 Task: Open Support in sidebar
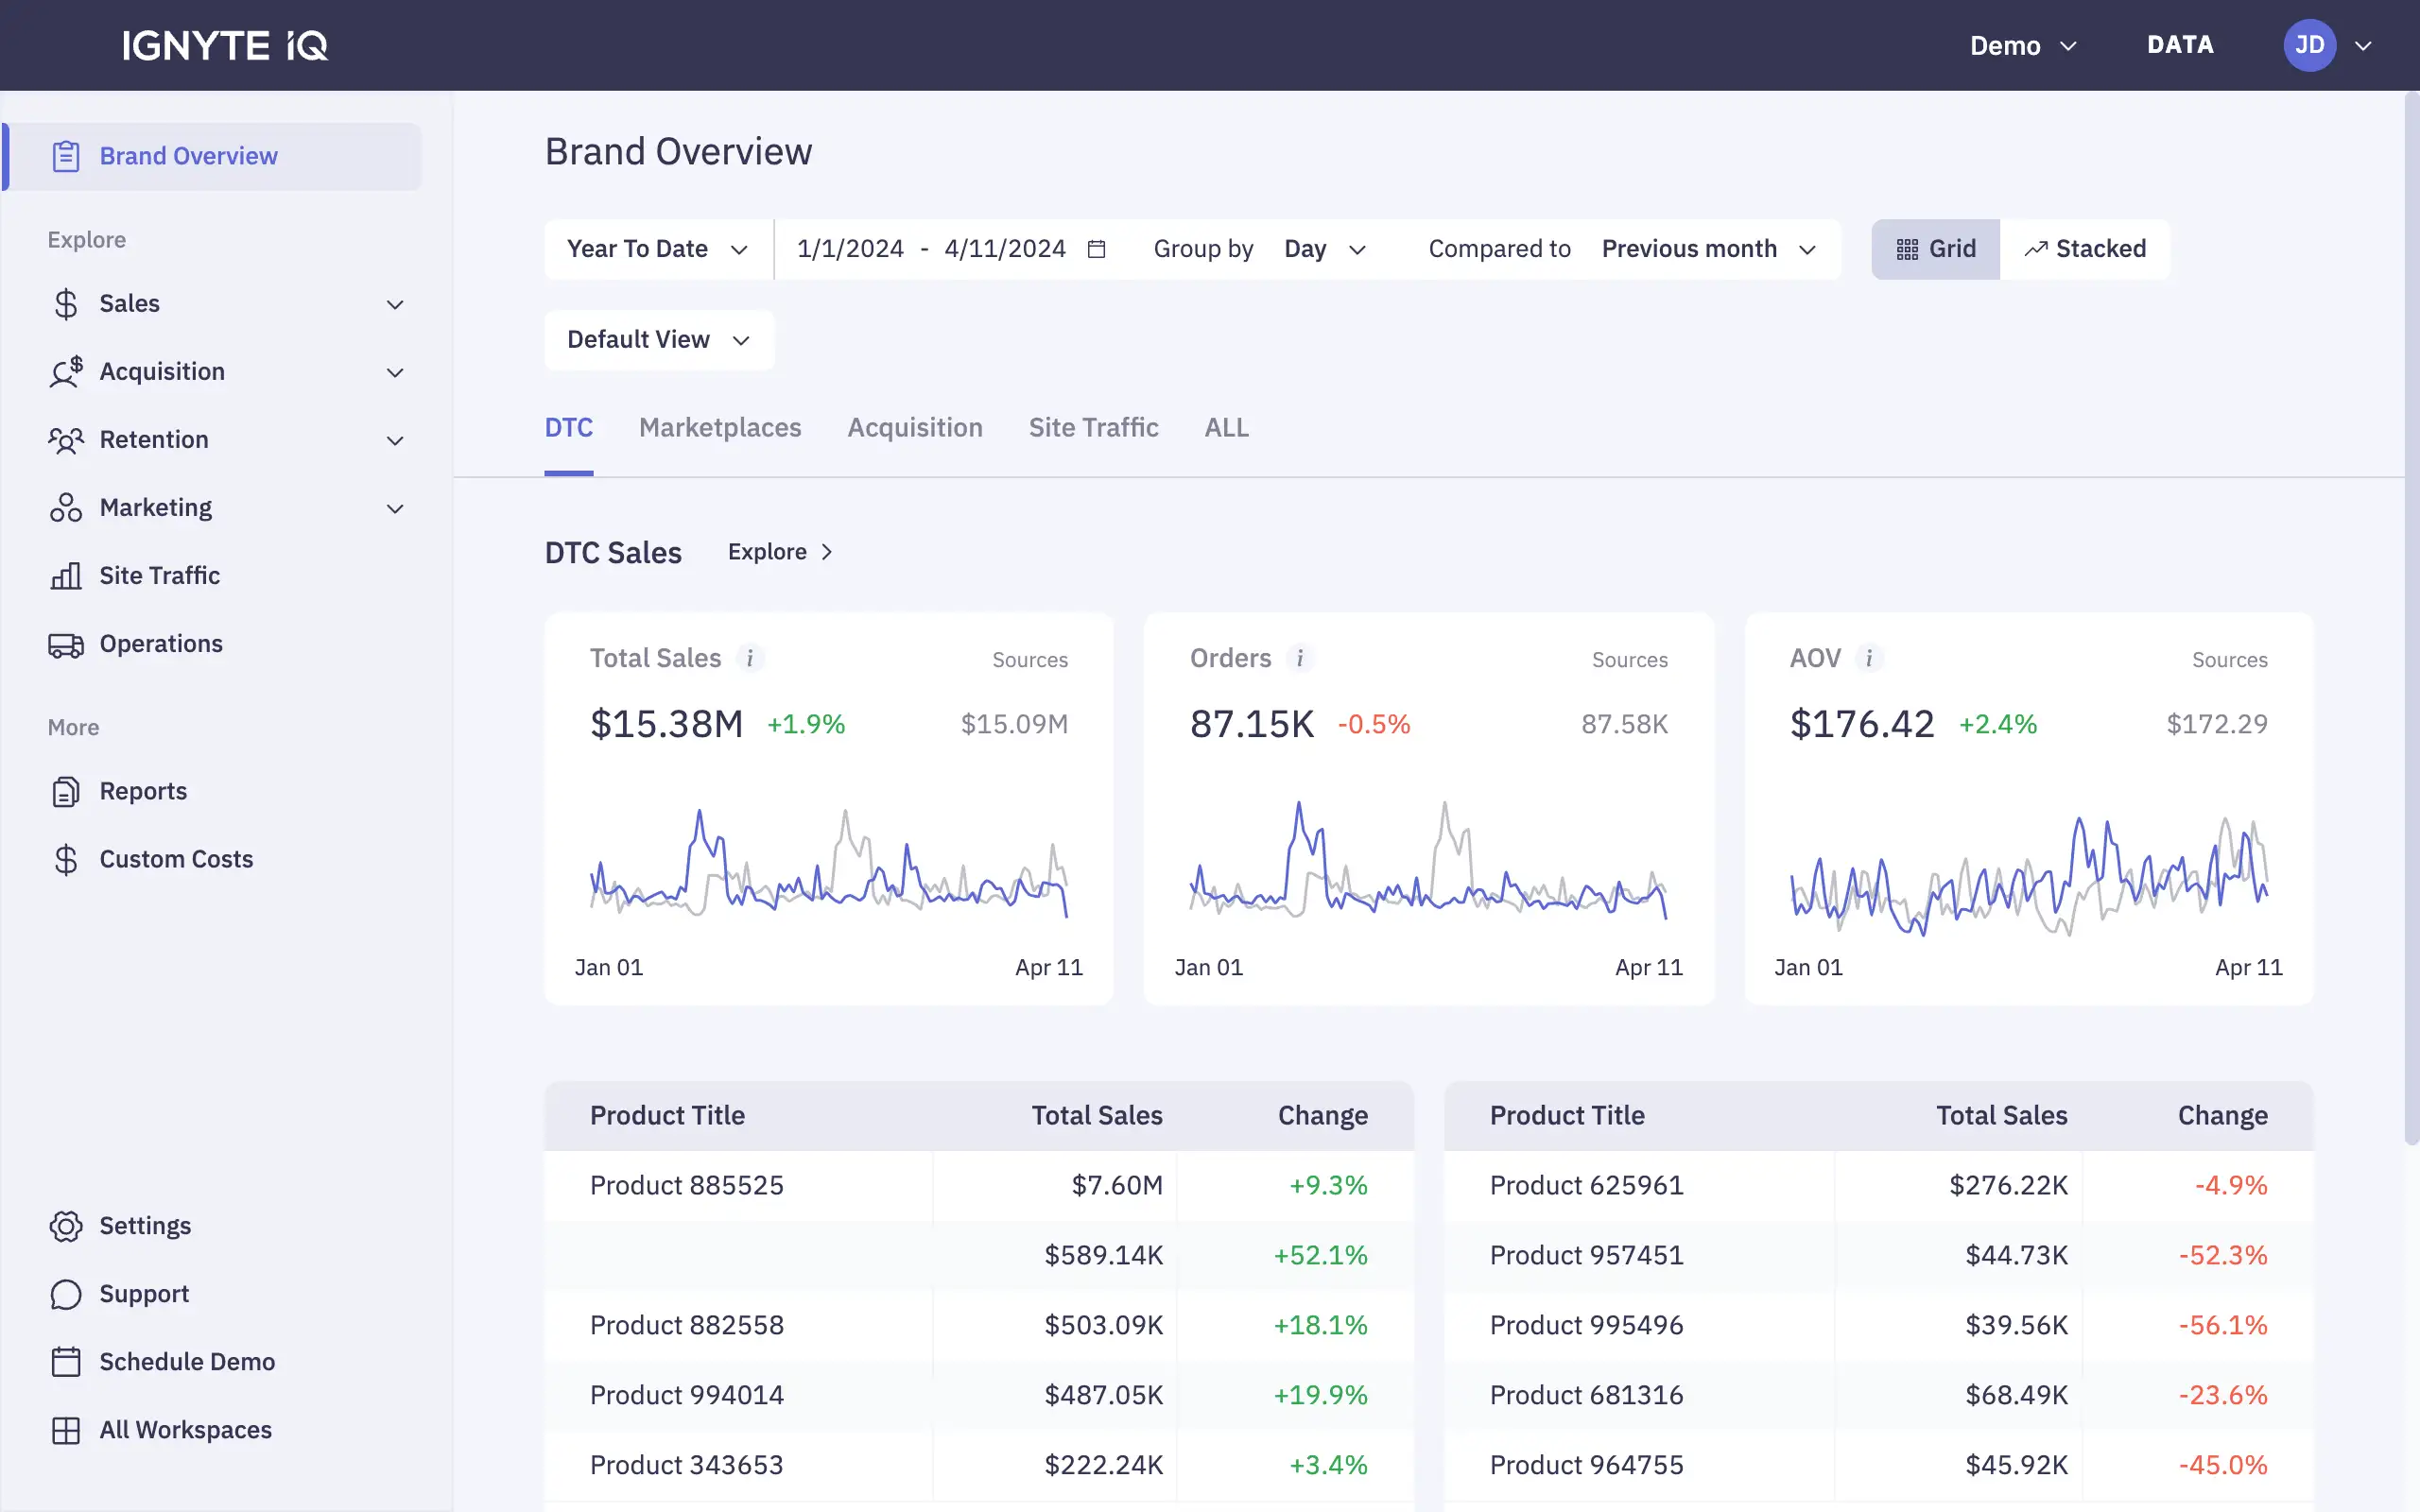point(144,1295)
